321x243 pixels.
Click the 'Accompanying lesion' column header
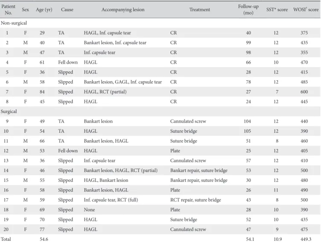click(123, 9)
